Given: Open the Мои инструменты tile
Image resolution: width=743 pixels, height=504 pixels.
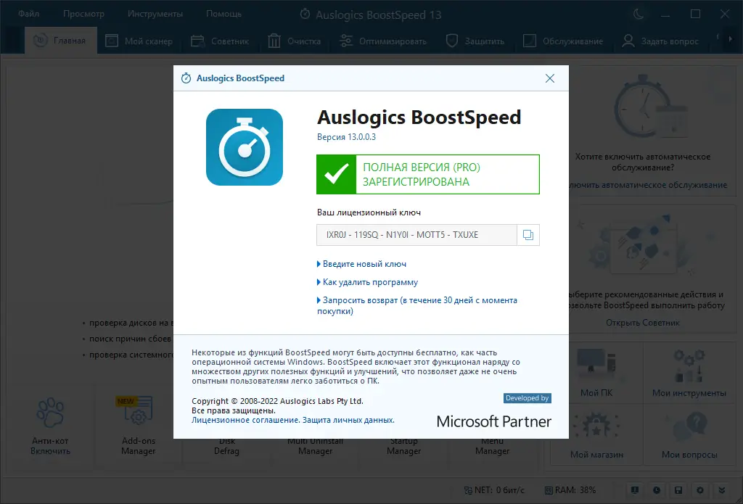Looking at the screenshot, I should [x=689, y=372].
